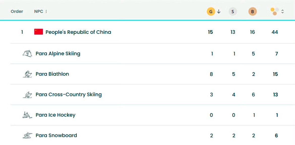Sort by the bronze medal icon
Viewport: 295px width, 145px height.
click(x=252, y=12)
